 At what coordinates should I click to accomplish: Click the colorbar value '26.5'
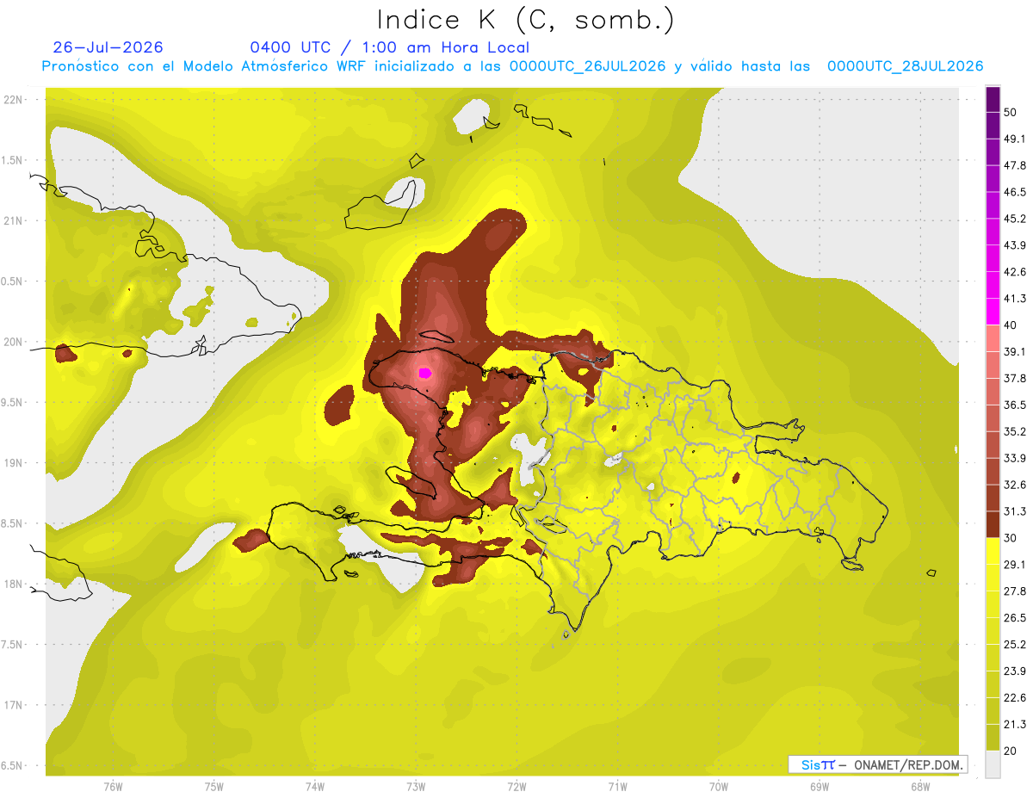coord(1016,617)
